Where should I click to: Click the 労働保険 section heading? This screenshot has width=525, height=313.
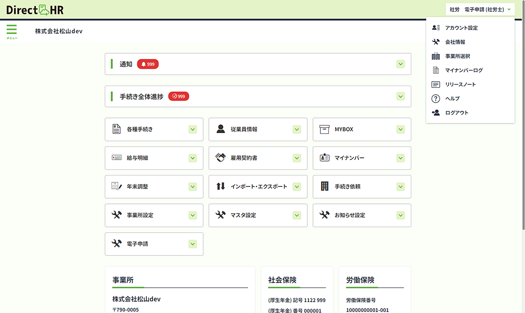[x=360, y=280]
